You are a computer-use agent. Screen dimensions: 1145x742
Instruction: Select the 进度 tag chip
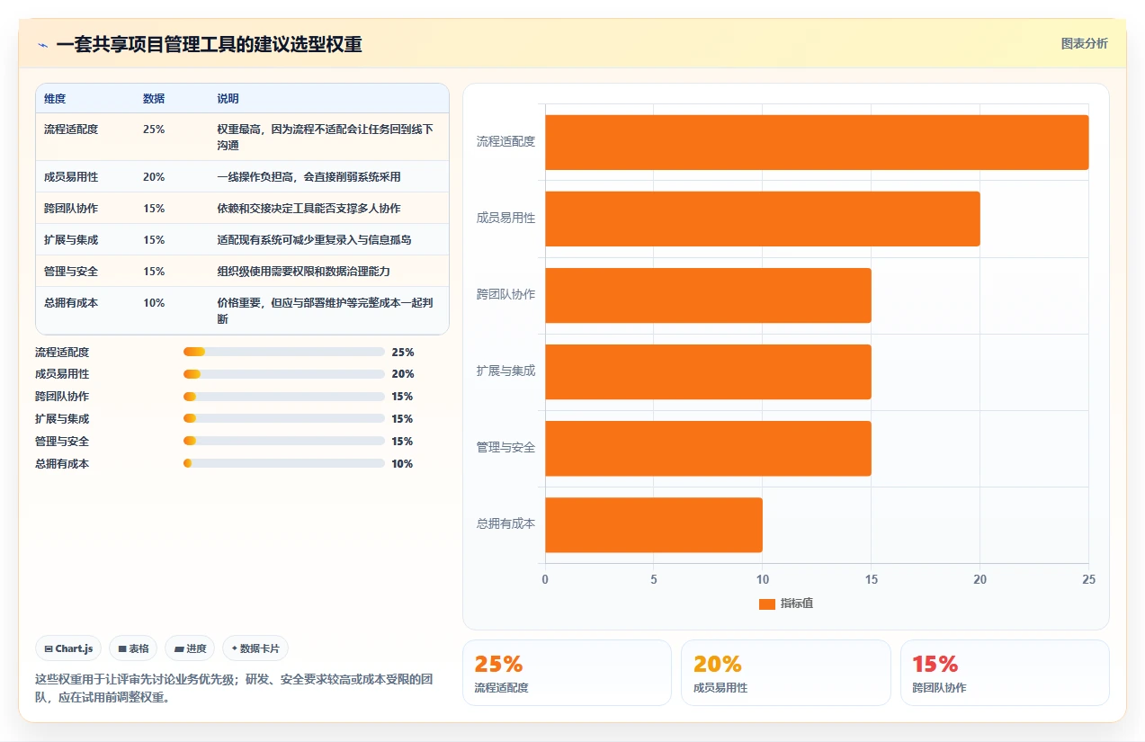190,648
